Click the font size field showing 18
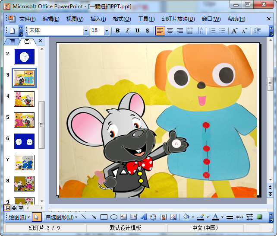The image size is (277, 236). 97,31
